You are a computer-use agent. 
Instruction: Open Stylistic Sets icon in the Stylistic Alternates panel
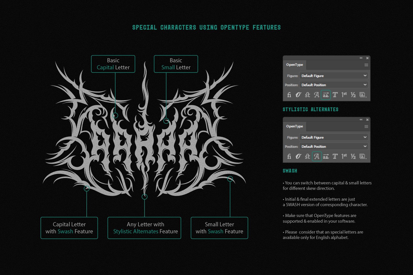coord(363,95)
